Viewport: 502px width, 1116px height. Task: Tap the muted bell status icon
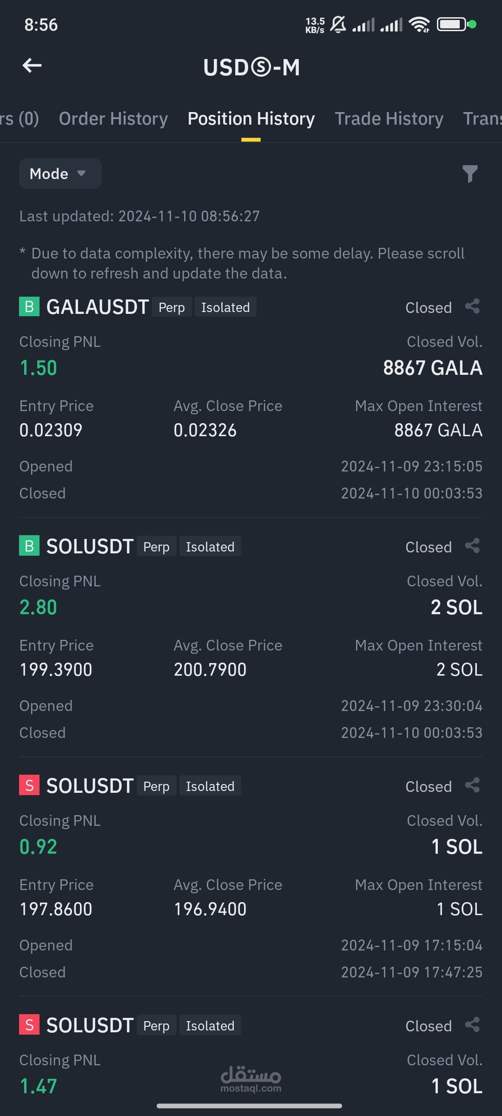(338, 25)
